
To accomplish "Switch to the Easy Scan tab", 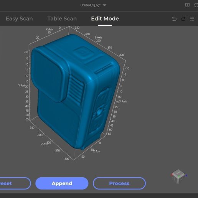I will (x=19, y=19).
